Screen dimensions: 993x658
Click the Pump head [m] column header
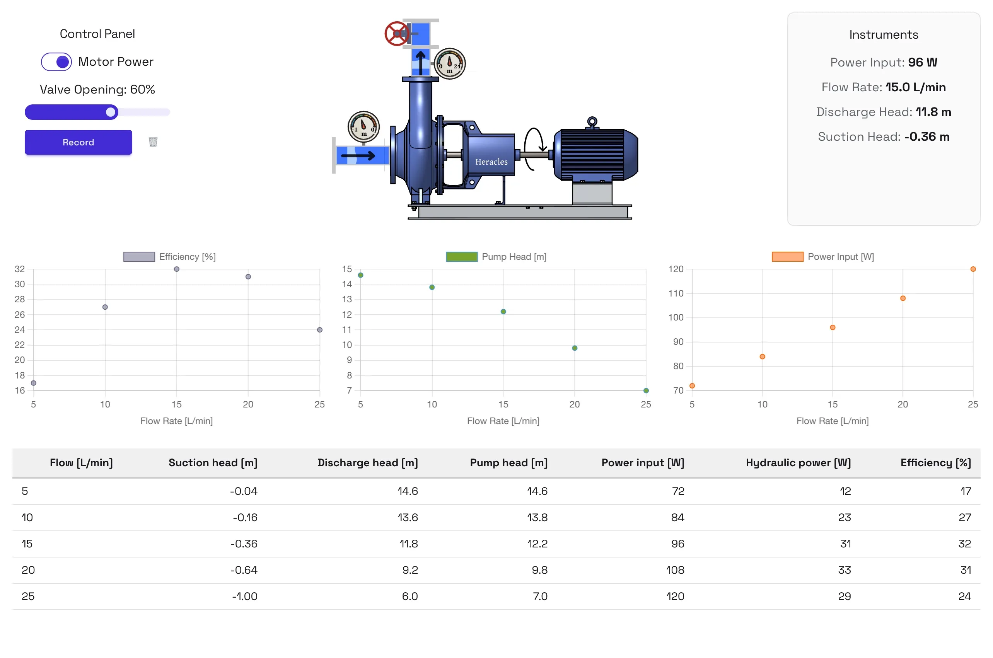(x=508, y=462)
